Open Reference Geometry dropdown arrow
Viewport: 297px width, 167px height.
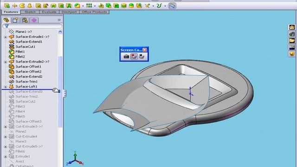153,6
